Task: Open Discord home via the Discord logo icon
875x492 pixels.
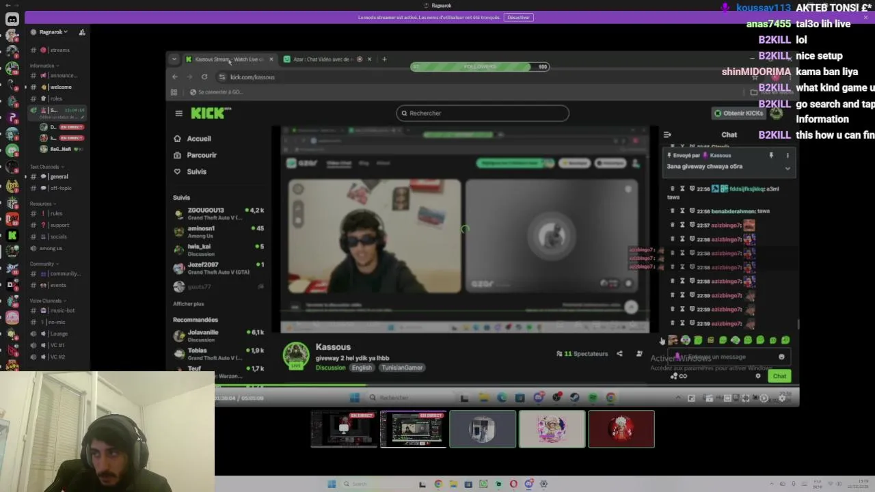Action: pyautogui.click(x=12, y=19)
